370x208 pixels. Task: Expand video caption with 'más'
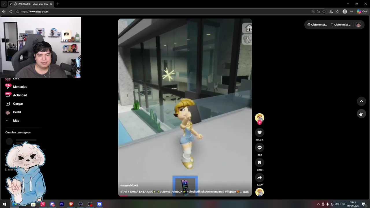click(246, 192)
